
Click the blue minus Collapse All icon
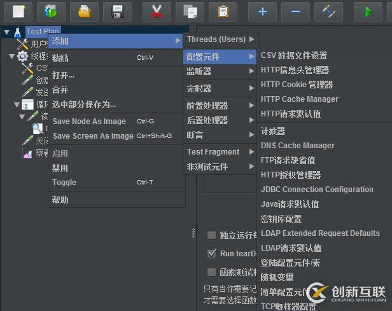[296, 11]
